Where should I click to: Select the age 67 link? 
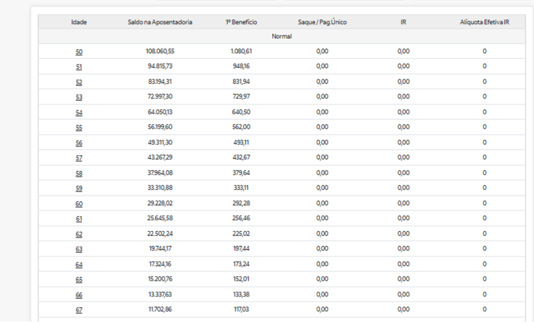[79, 310]
